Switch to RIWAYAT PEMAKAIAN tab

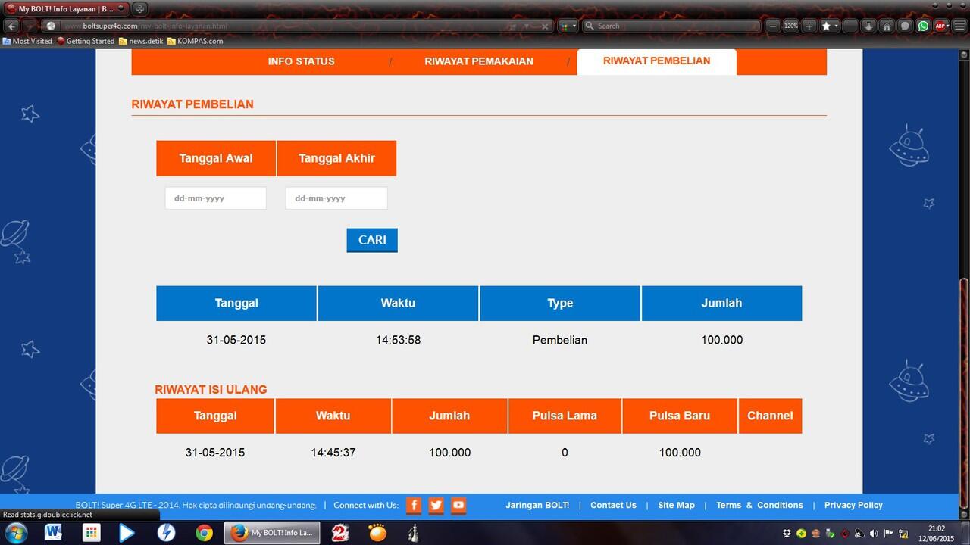[479, 61]
